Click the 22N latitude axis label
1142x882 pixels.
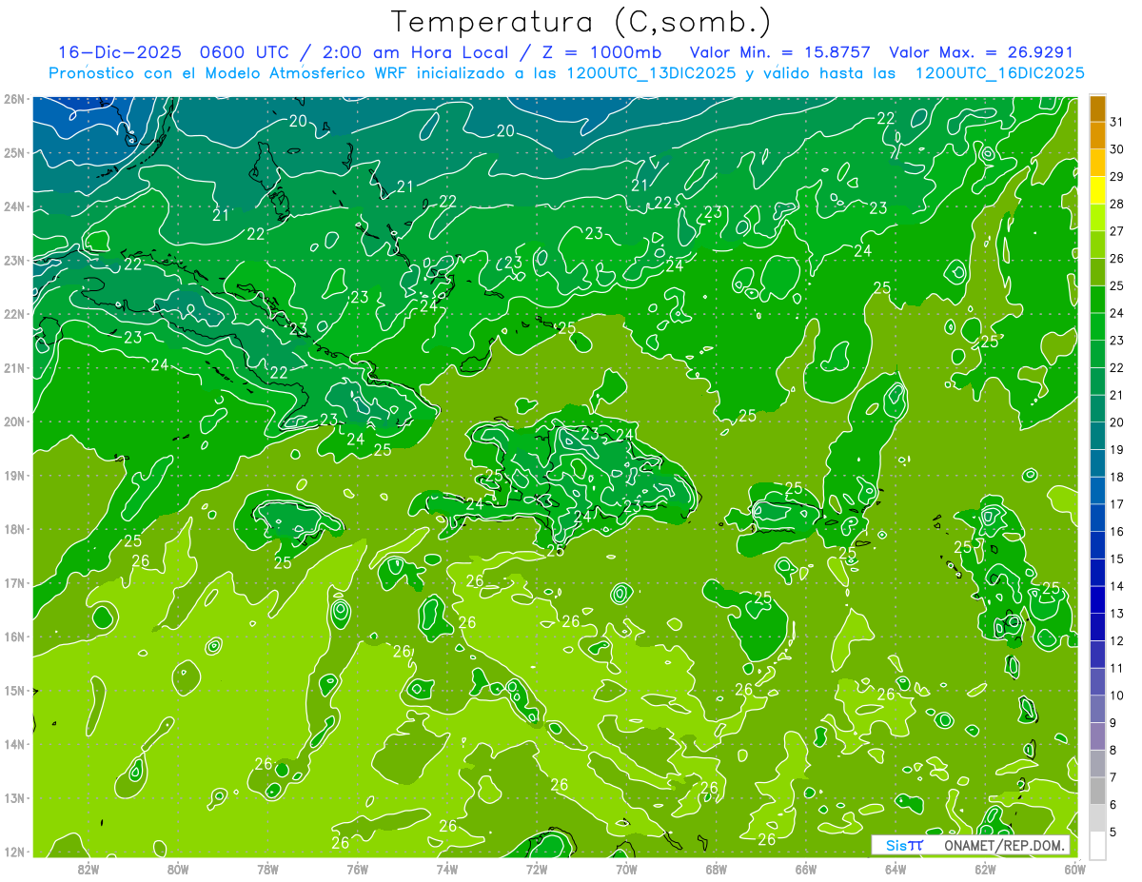click(x=14, y=314)
